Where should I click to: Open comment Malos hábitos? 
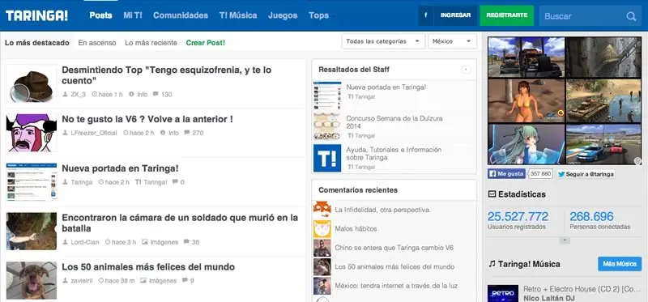(356, 228)
